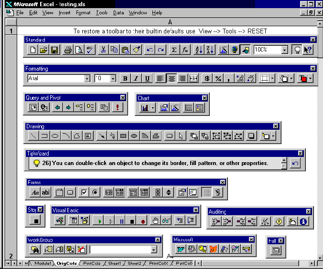The height and width of the screenshot is (269, 323).
Task: Open the Format menu
Action: (x=83, y=13)
